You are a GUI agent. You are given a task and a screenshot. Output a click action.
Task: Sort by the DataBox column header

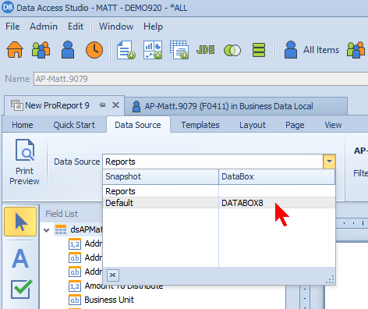pyautogui.click(x=277, y=176)
